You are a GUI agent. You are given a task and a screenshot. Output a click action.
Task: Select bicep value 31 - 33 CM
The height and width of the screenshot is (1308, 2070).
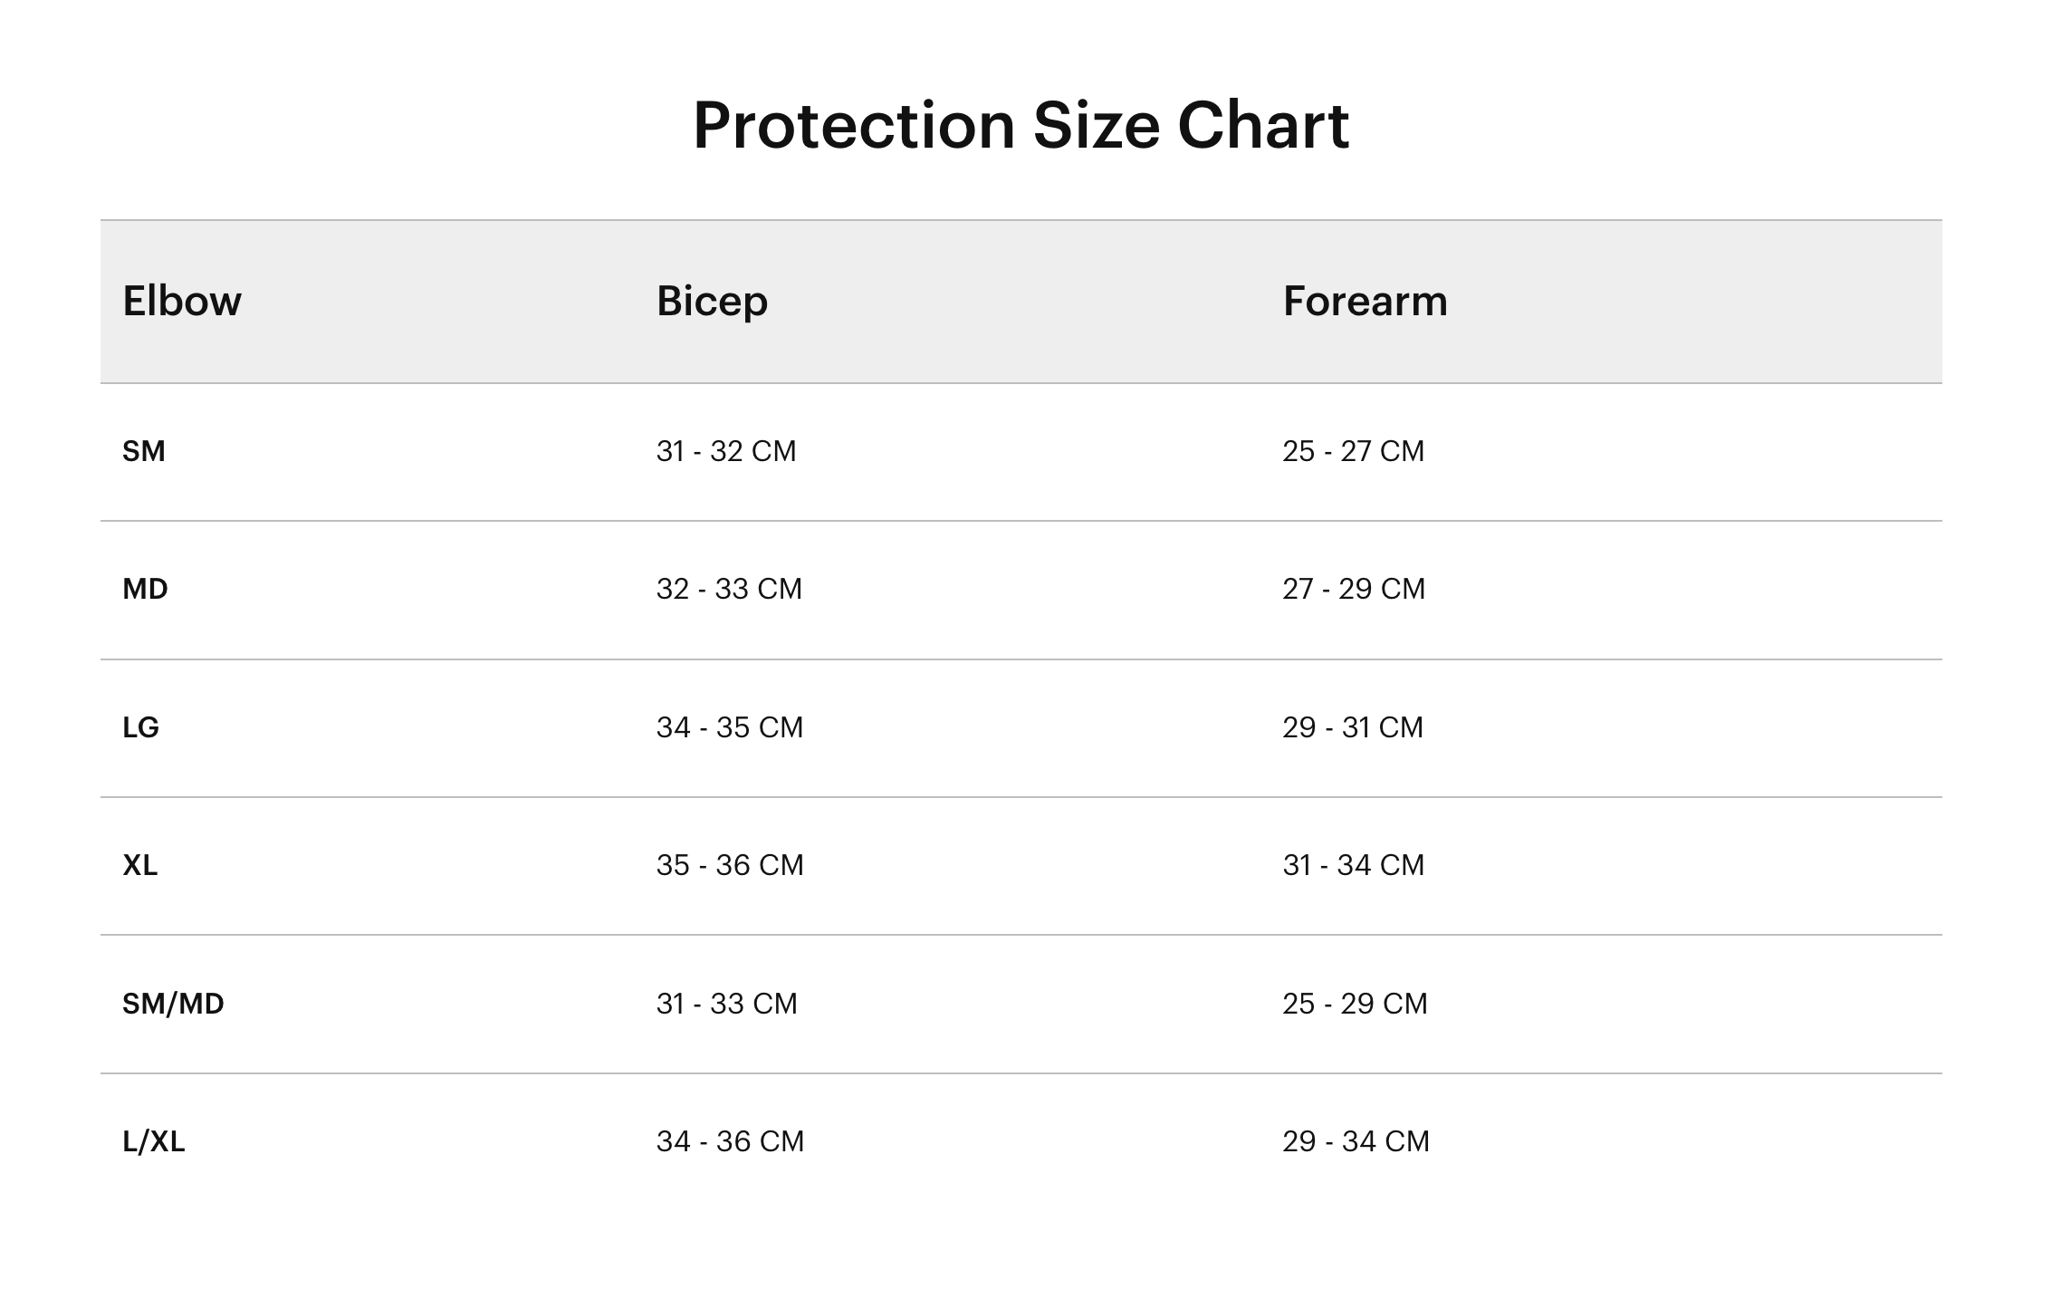[x=727, y=1004]
